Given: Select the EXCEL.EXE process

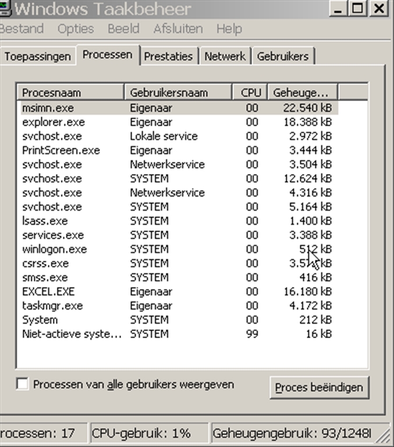Looking at the screenshot, I should [179, 292].
